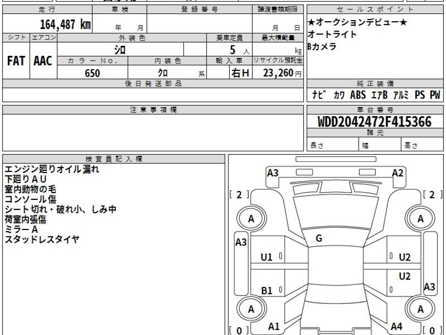Select inspector note スタッドレスタイヤ
The image size is (446, 335).
(x=42, y=239)
